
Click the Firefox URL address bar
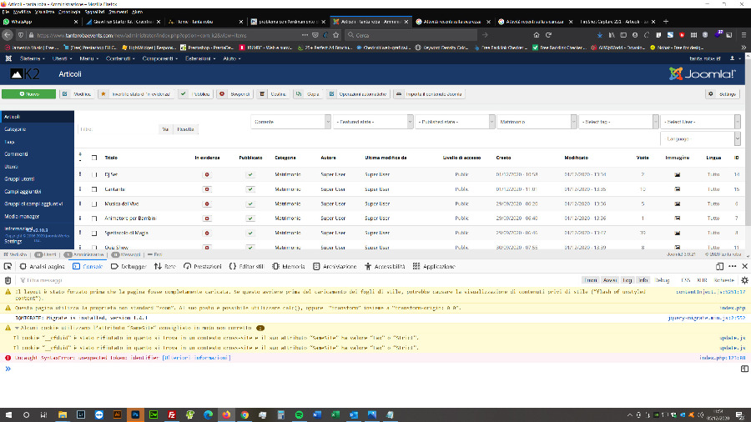pos(168,35)
